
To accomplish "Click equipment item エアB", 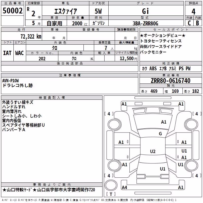I will pos(163,69).
